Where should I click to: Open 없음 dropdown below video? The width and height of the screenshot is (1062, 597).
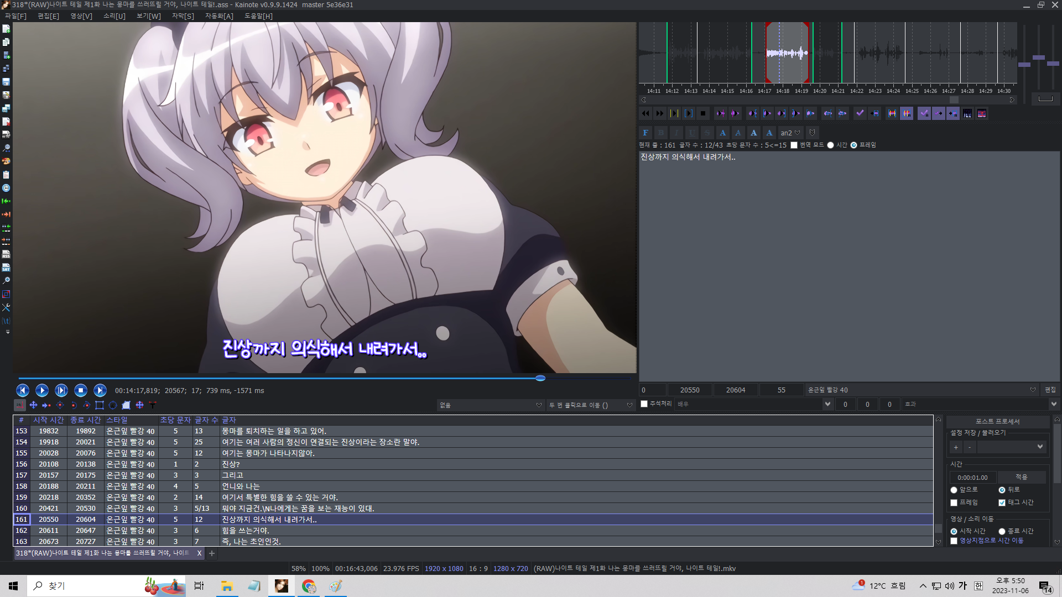pyautogui.click(x=491, y=405)
